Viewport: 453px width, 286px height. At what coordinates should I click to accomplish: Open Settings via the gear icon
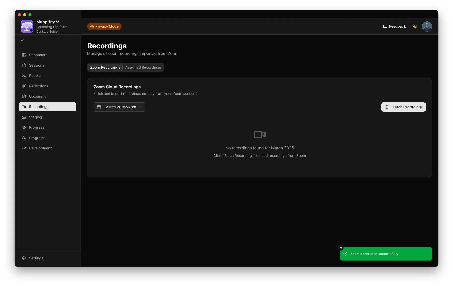[x=24, y=258]
